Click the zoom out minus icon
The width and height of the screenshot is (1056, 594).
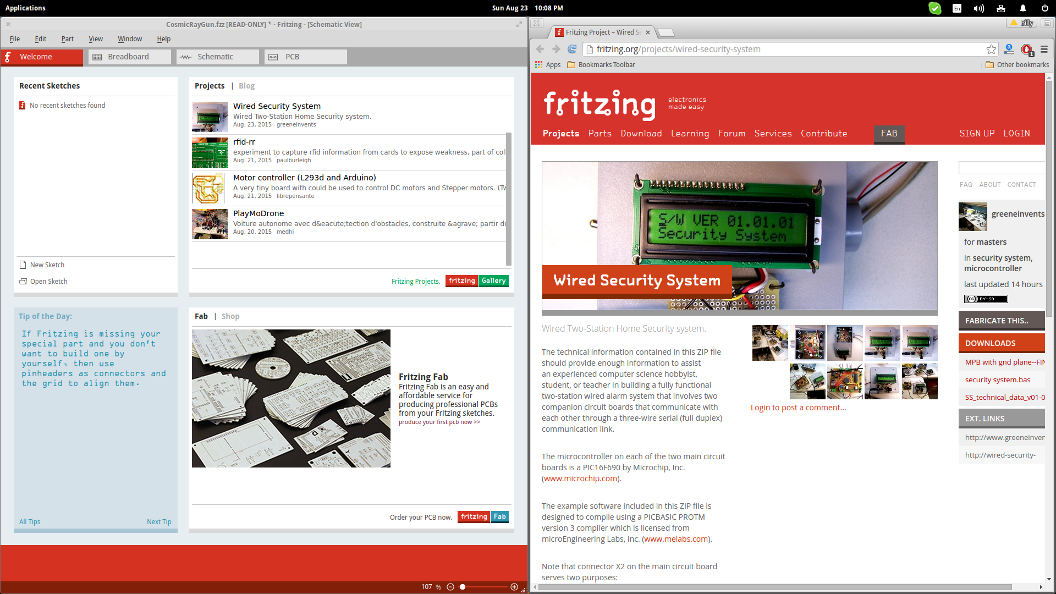(x=450, y=587)
